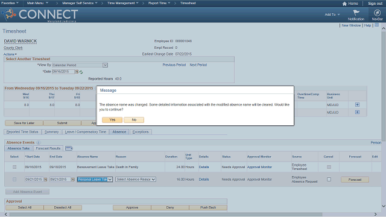
Task: Click Select All in Approval section
Action: click(25, 207)
